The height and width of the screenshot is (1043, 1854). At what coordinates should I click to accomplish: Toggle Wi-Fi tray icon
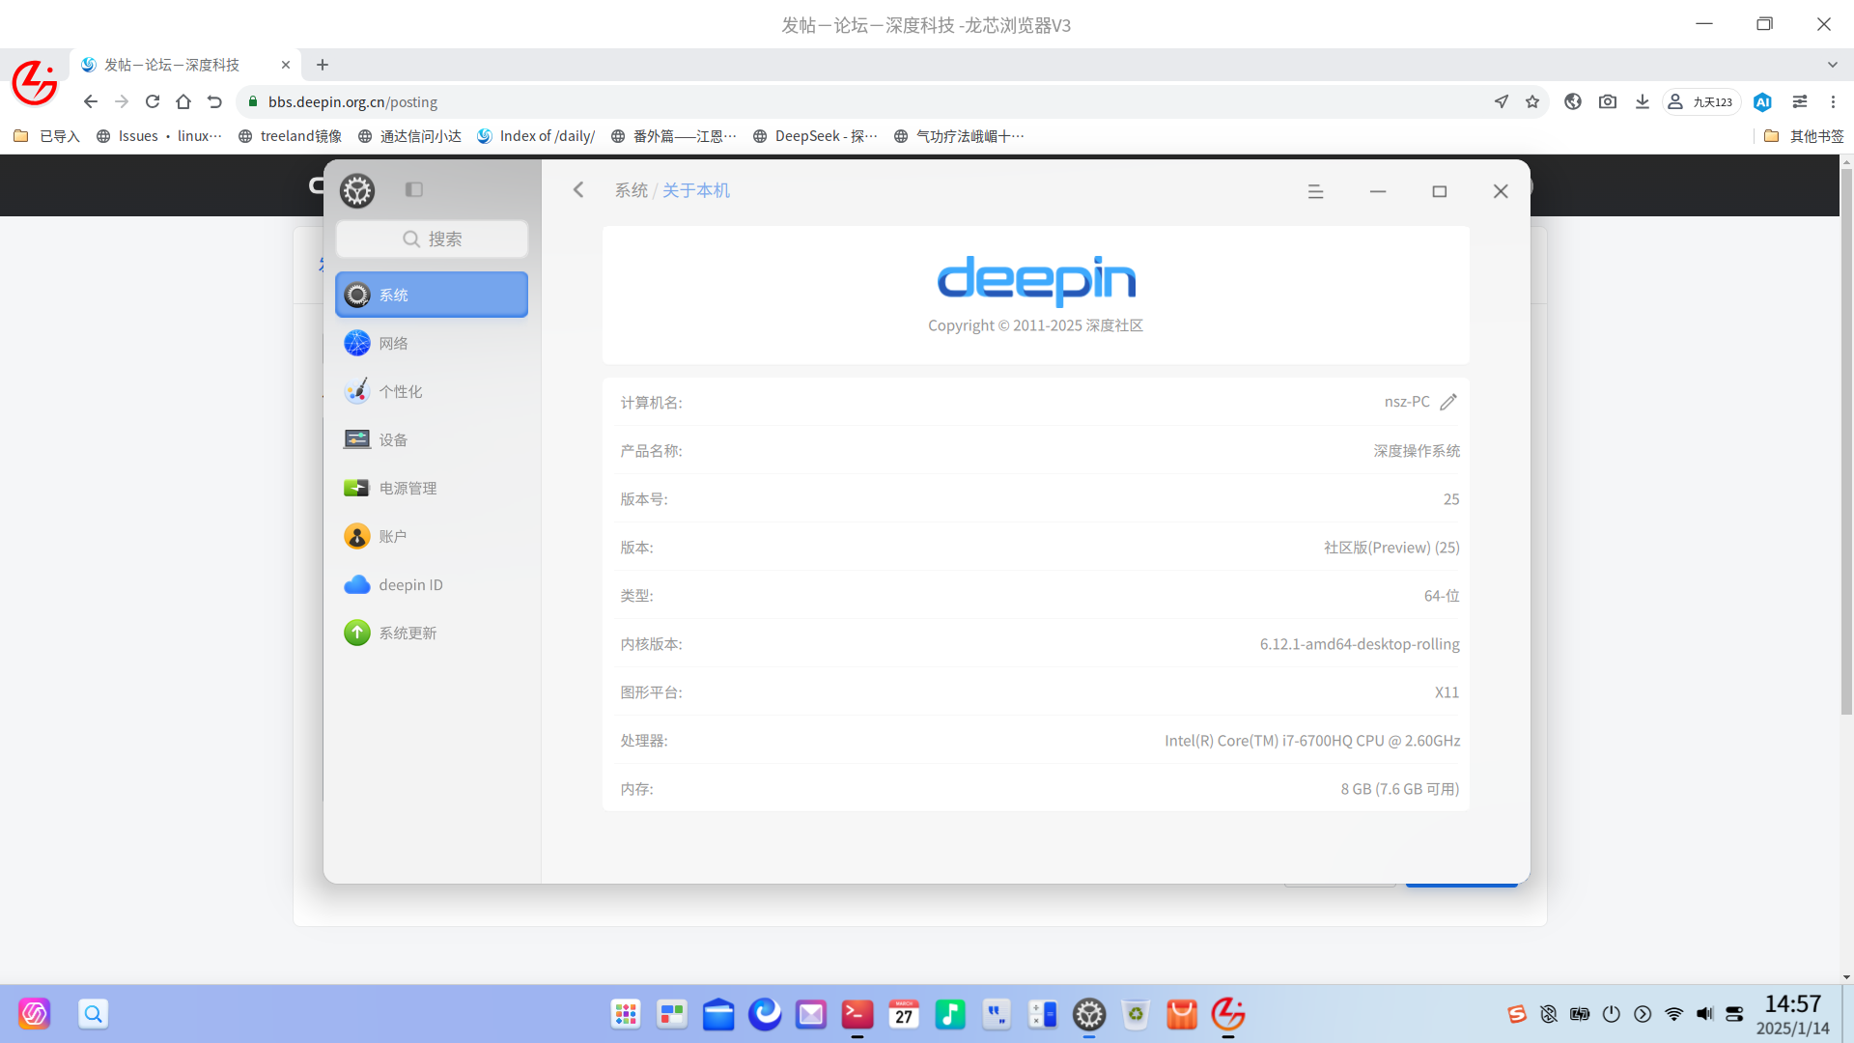[x=1673, y=1014]
